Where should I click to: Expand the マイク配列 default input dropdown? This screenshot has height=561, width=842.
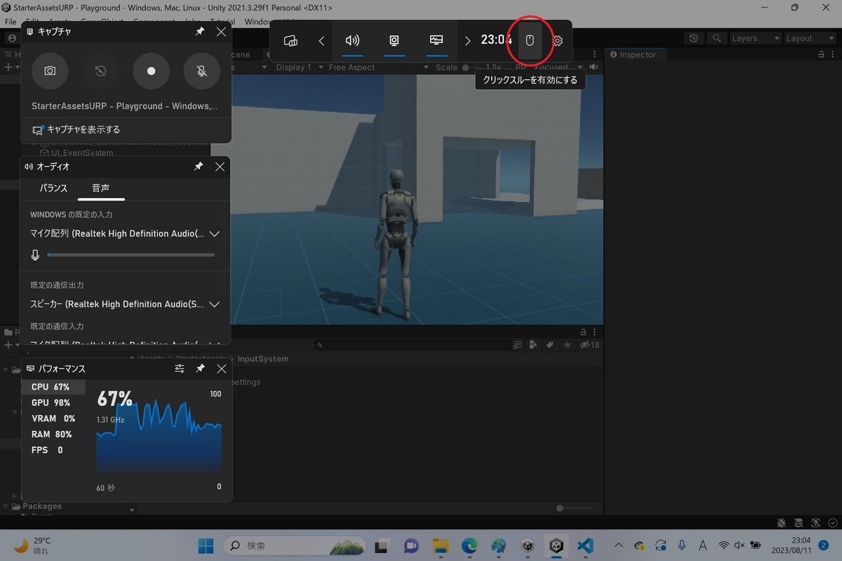coord(125,234)
